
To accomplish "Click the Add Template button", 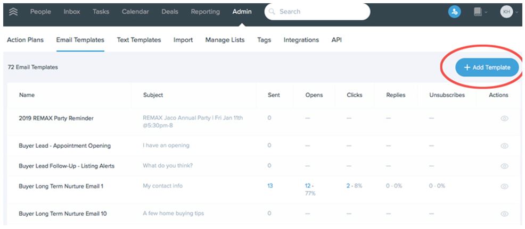I will [487, 67].
